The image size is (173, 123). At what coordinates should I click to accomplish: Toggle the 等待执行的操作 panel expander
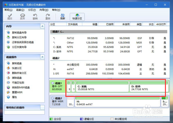click(x=43, y=107)
